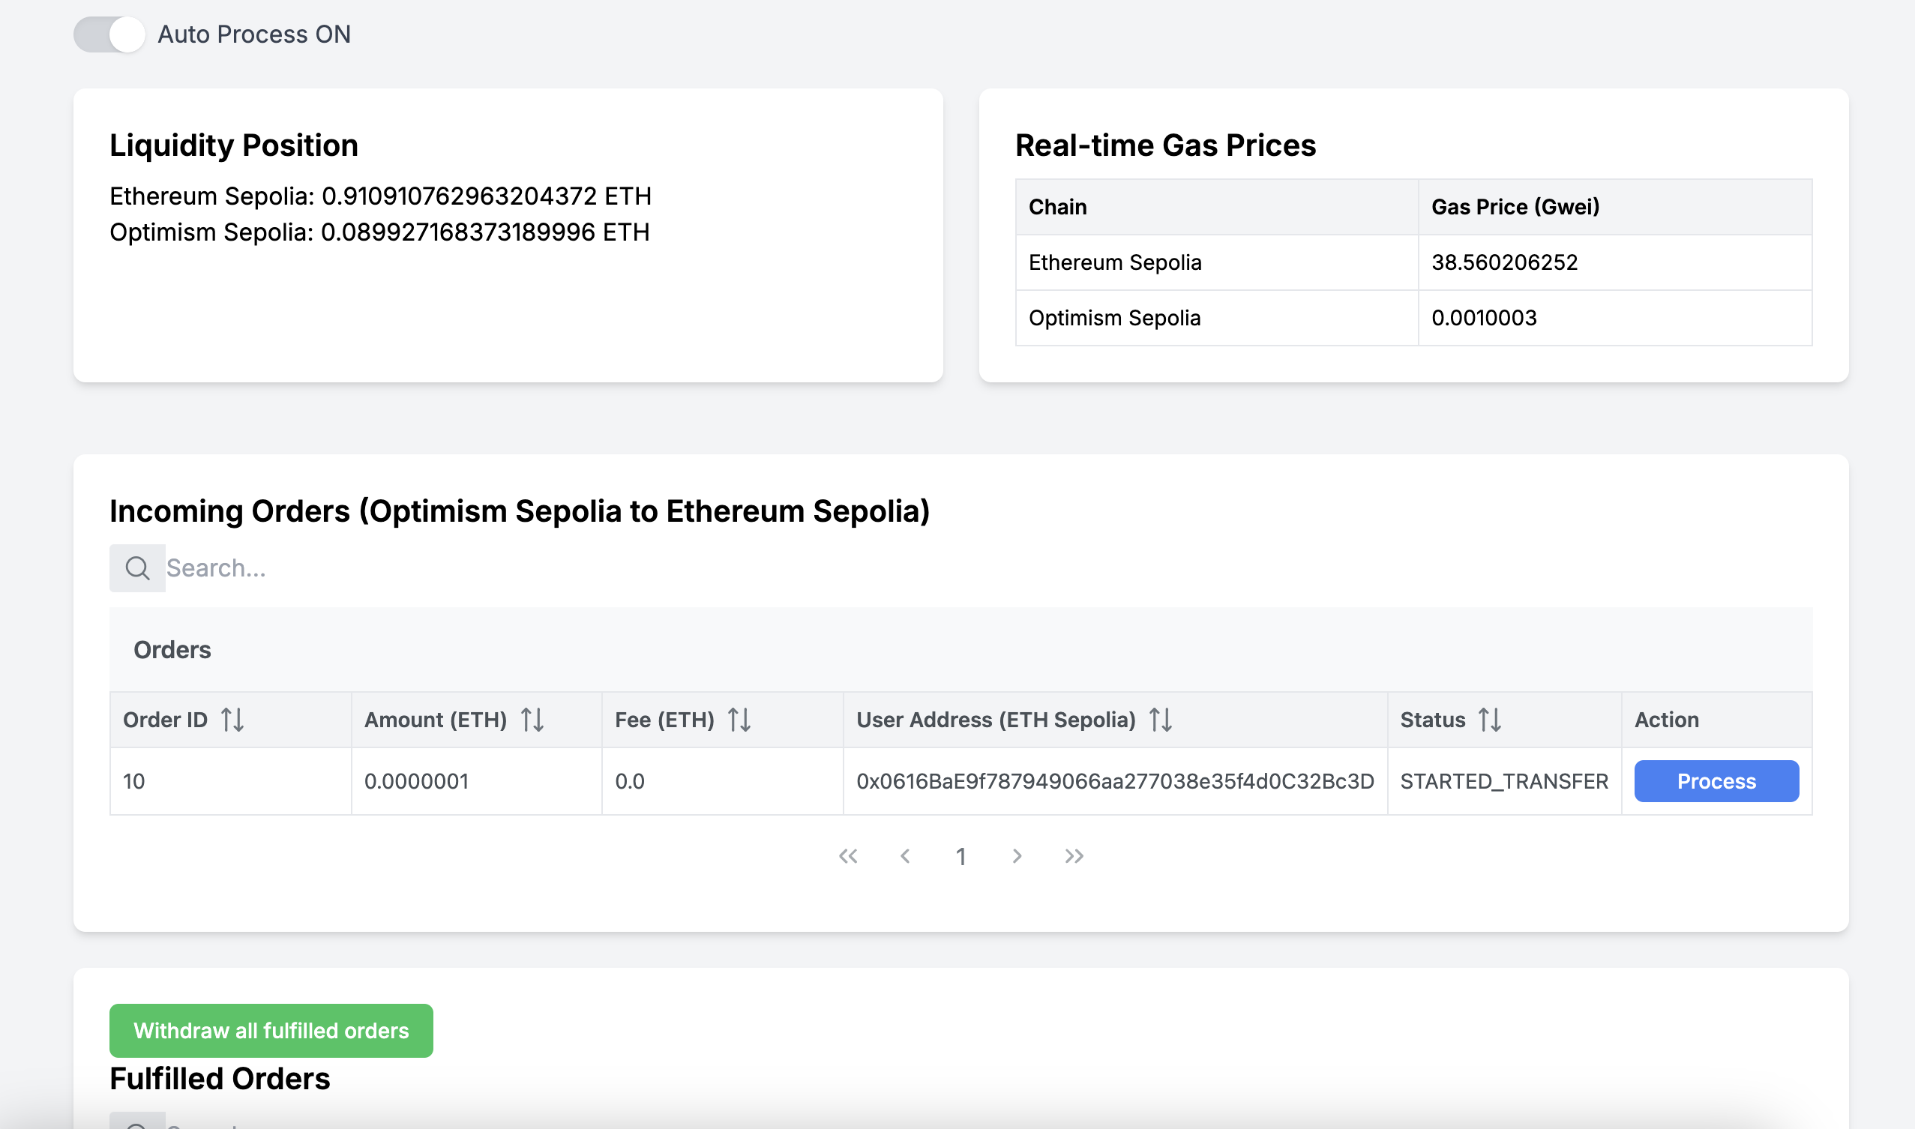This screenshot has width=1915, height=1129.
Task: Click the STARTED_TRANSFER status cell
Action: pos(1504,781)
